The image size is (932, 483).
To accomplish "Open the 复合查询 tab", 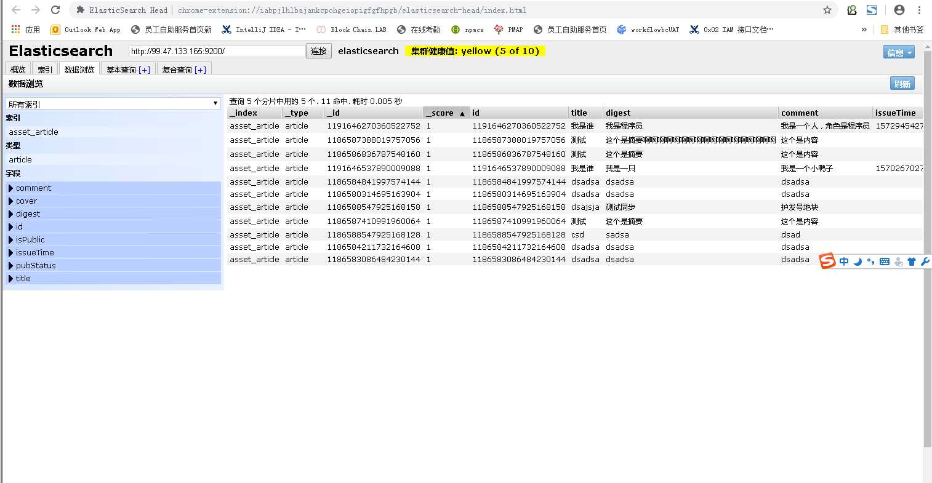I will pyautogui.click(x=184, y=69).
